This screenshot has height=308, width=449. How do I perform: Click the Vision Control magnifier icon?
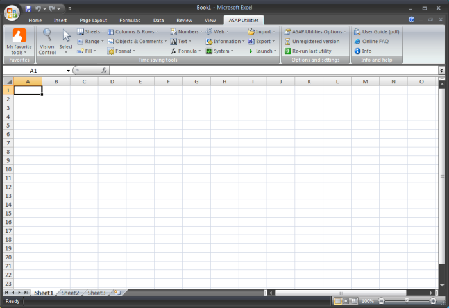47,35
